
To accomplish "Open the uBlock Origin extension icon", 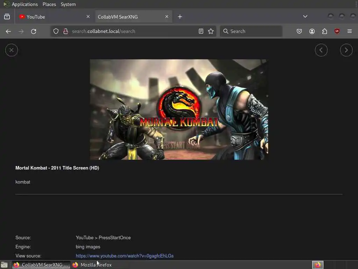I will (x=337, y=31).
